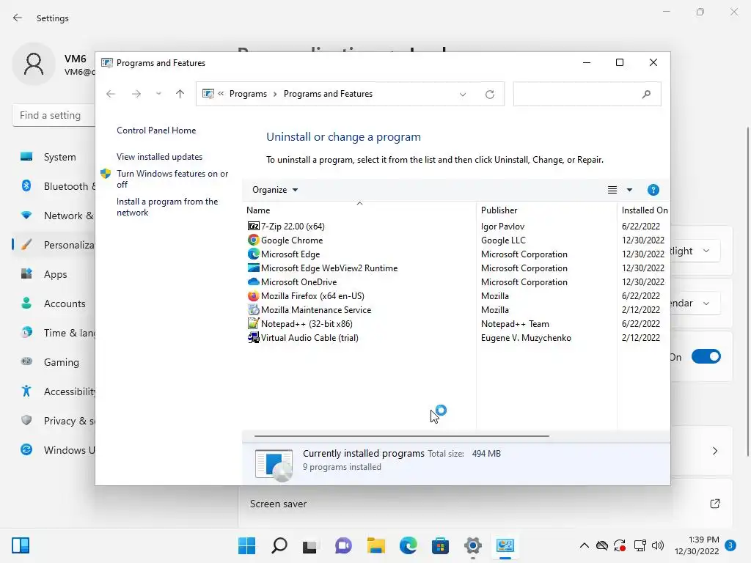Open the Organize dropdown menu
The width and height of the screenshot is (751, 563).
[275, 190]
